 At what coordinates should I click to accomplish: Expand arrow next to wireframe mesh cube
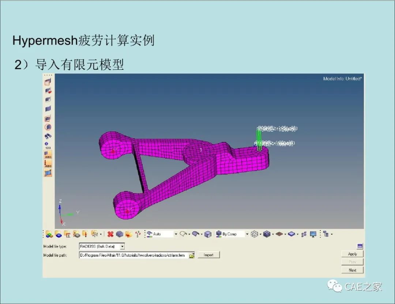tap(260, 234)
